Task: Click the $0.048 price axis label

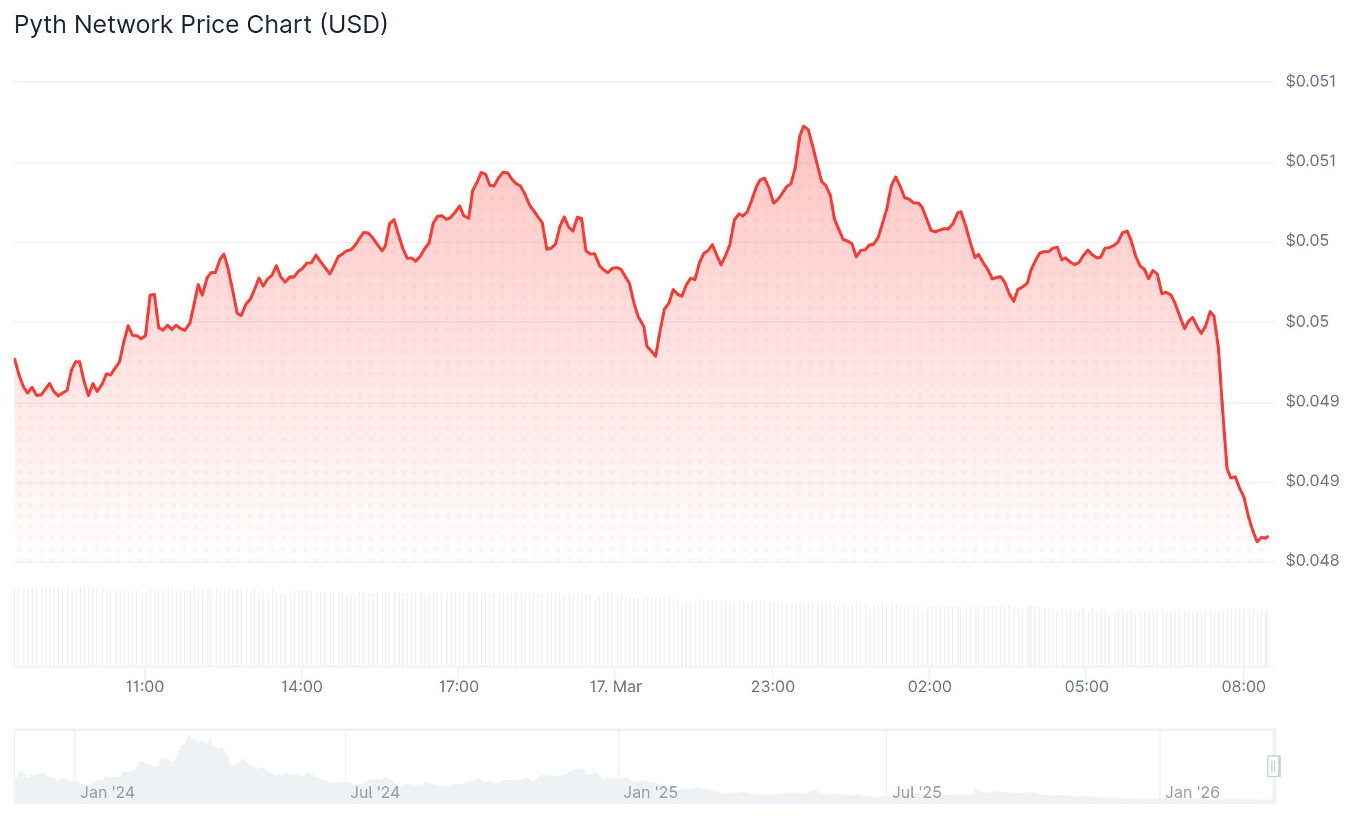Action: tap(1312, 561)
